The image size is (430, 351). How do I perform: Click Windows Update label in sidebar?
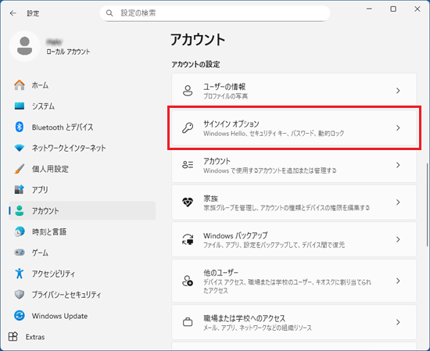click(x=59, y=316)
